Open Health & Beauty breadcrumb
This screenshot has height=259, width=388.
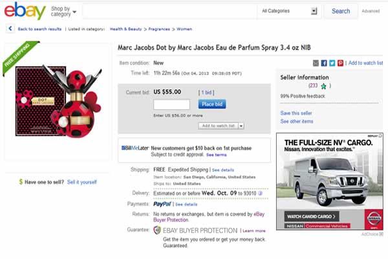point(125,29)
